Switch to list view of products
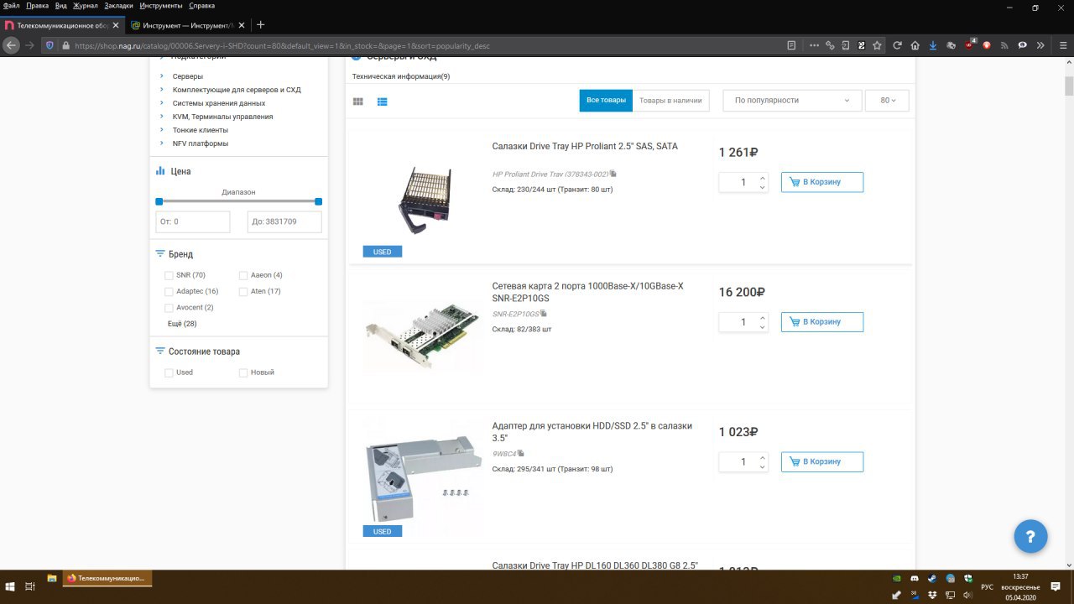This screenshot has width=1074, height=604. (x=382, y=102)
